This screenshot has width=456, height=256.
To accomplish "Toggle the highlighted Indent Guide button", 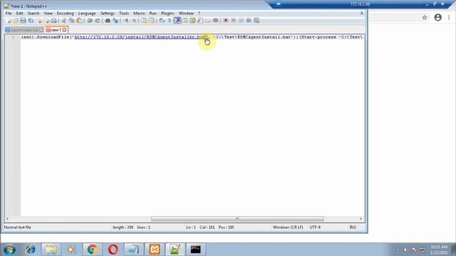I will pos(177,21).
